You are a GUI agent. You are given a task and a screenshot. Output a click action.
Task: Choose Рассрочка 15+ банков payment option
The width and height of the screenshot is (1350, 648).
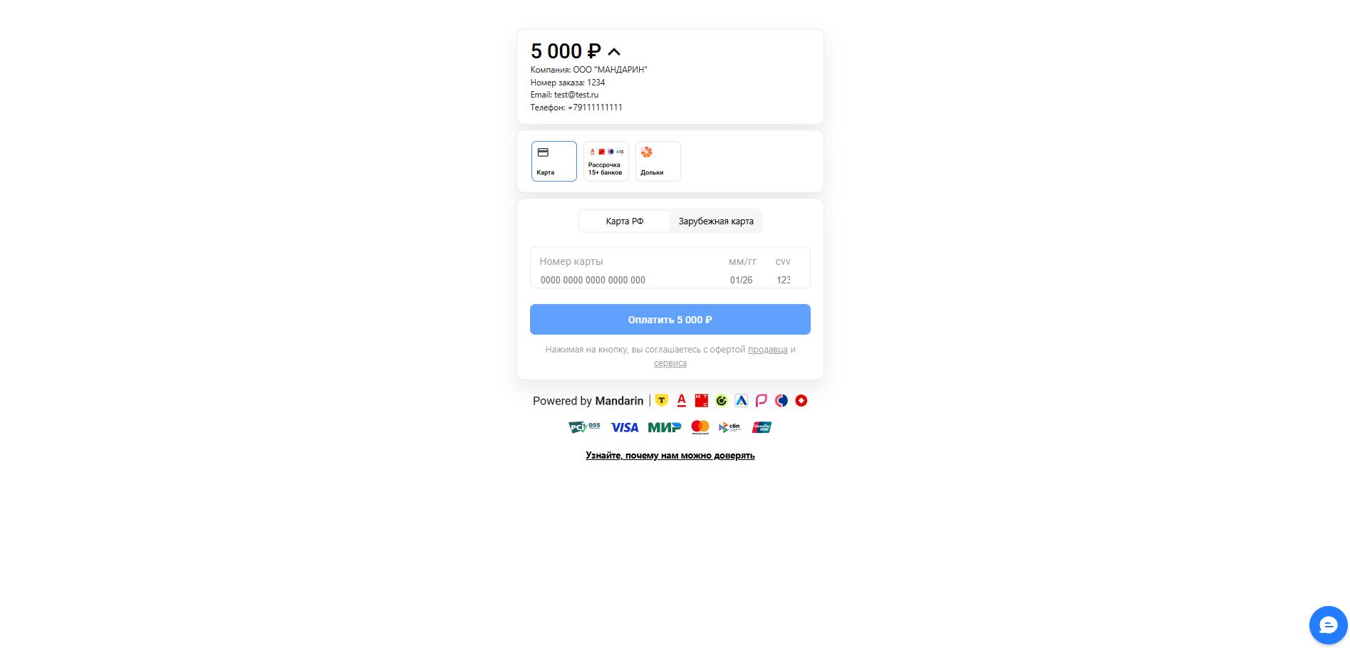coord(606,161)
